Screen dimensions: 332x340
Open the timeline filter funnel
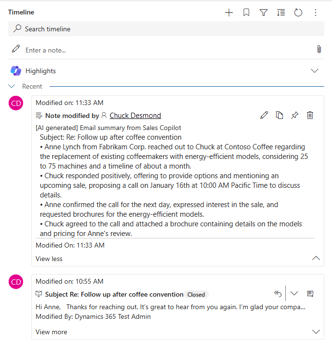[x=264, y=13]
